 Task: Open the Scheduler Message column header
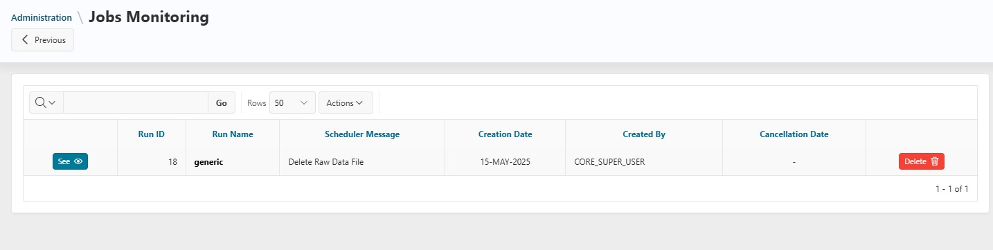(x=362, y=134)
